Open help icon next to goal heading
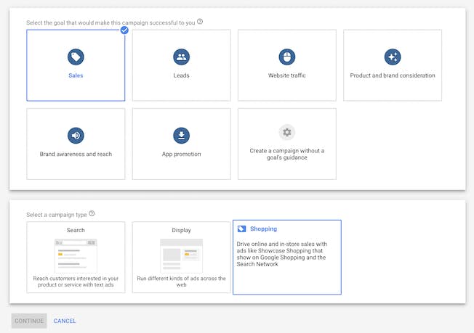This screenshot has height=333, width=474. coord(200,22)
